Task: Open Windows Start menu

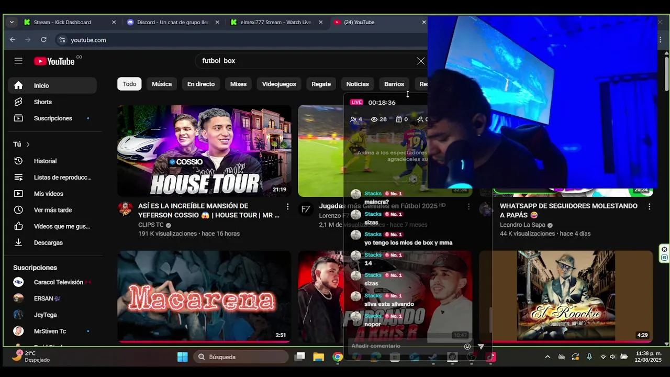Action: [183, 357]
